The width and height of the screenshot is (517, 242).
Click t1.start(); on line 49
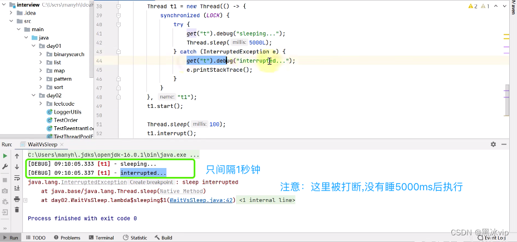[x=165, y=106]
